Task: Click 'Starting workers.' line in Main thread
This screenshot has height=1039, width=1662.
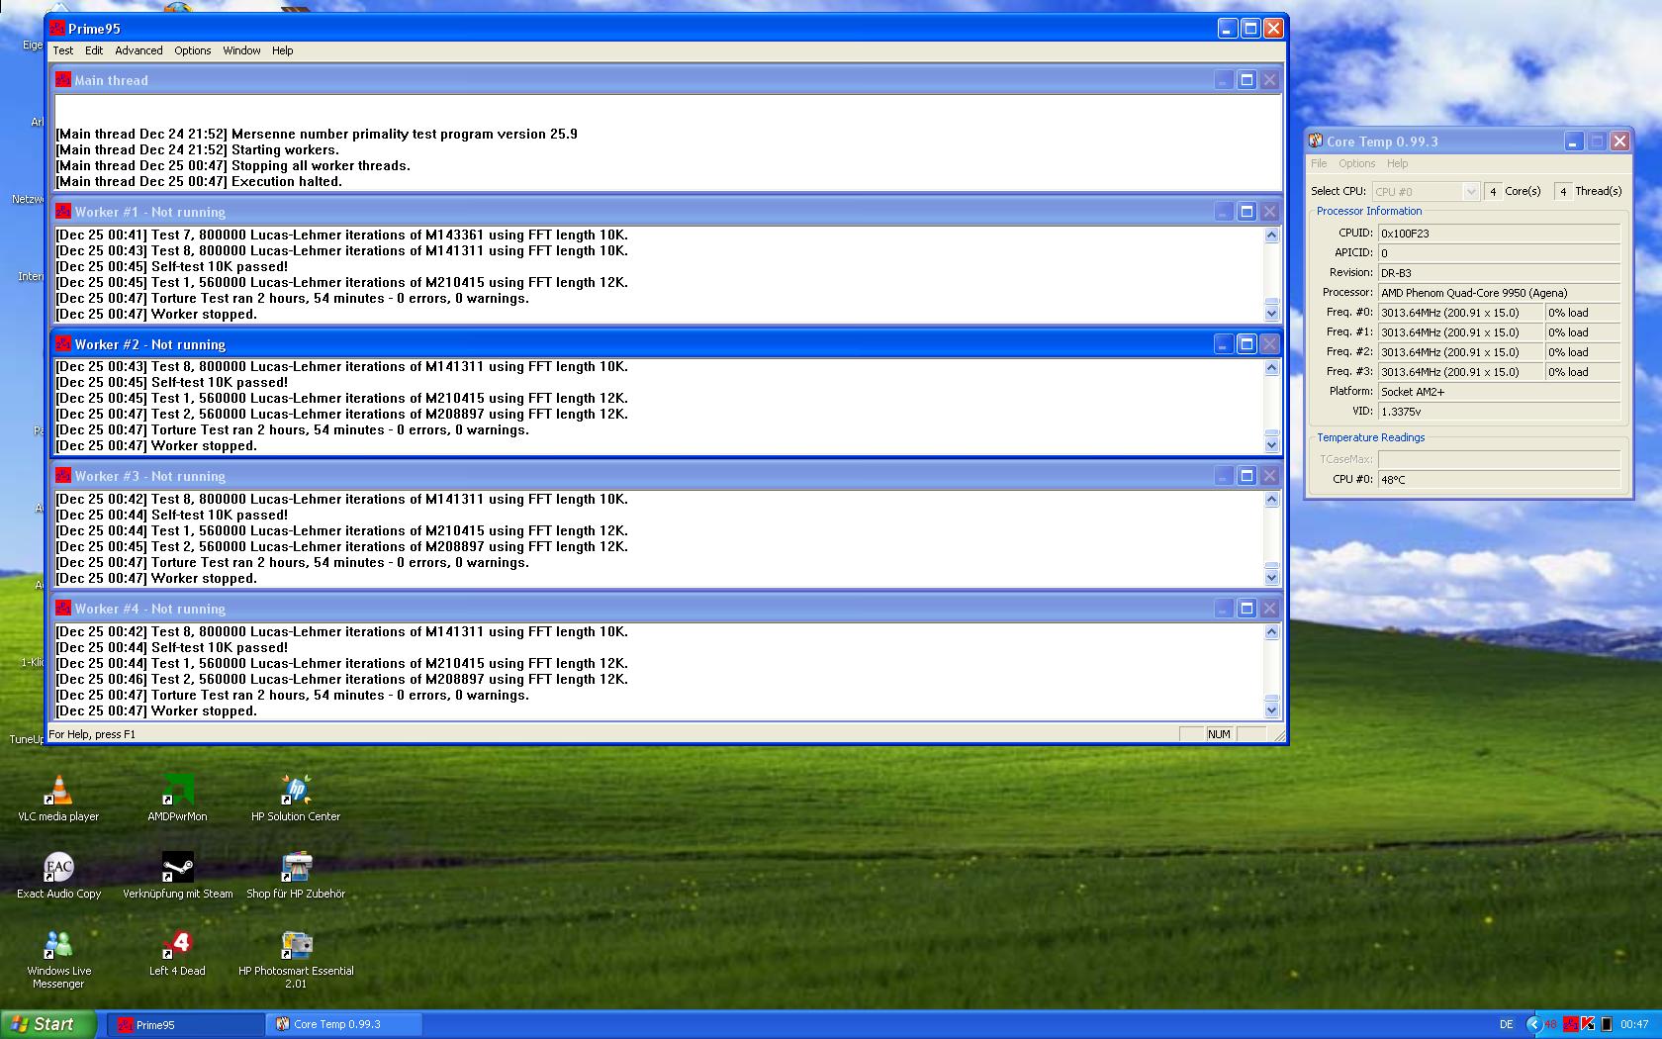Action: click(197, 150)
